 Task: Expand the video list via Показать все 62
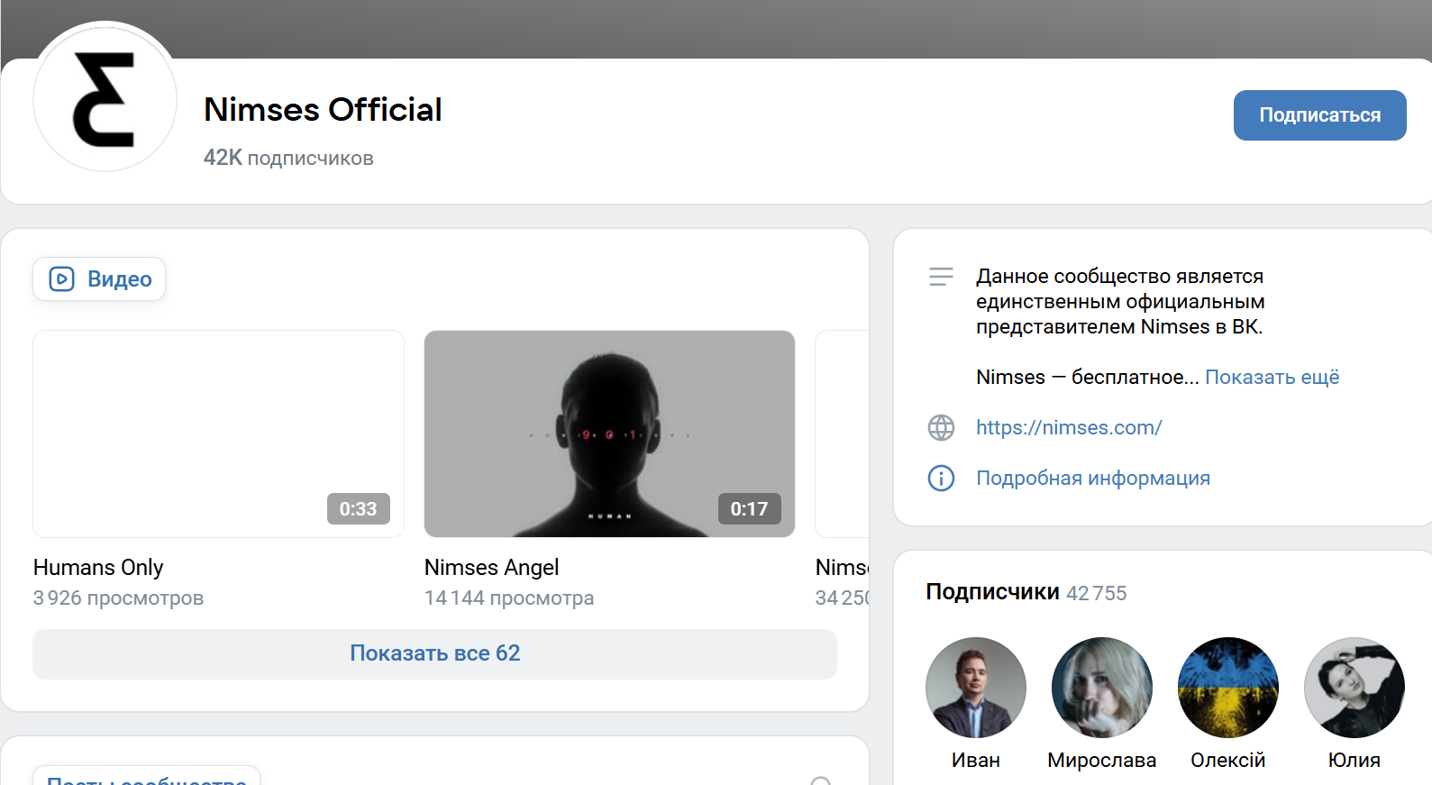click(434, 653)
